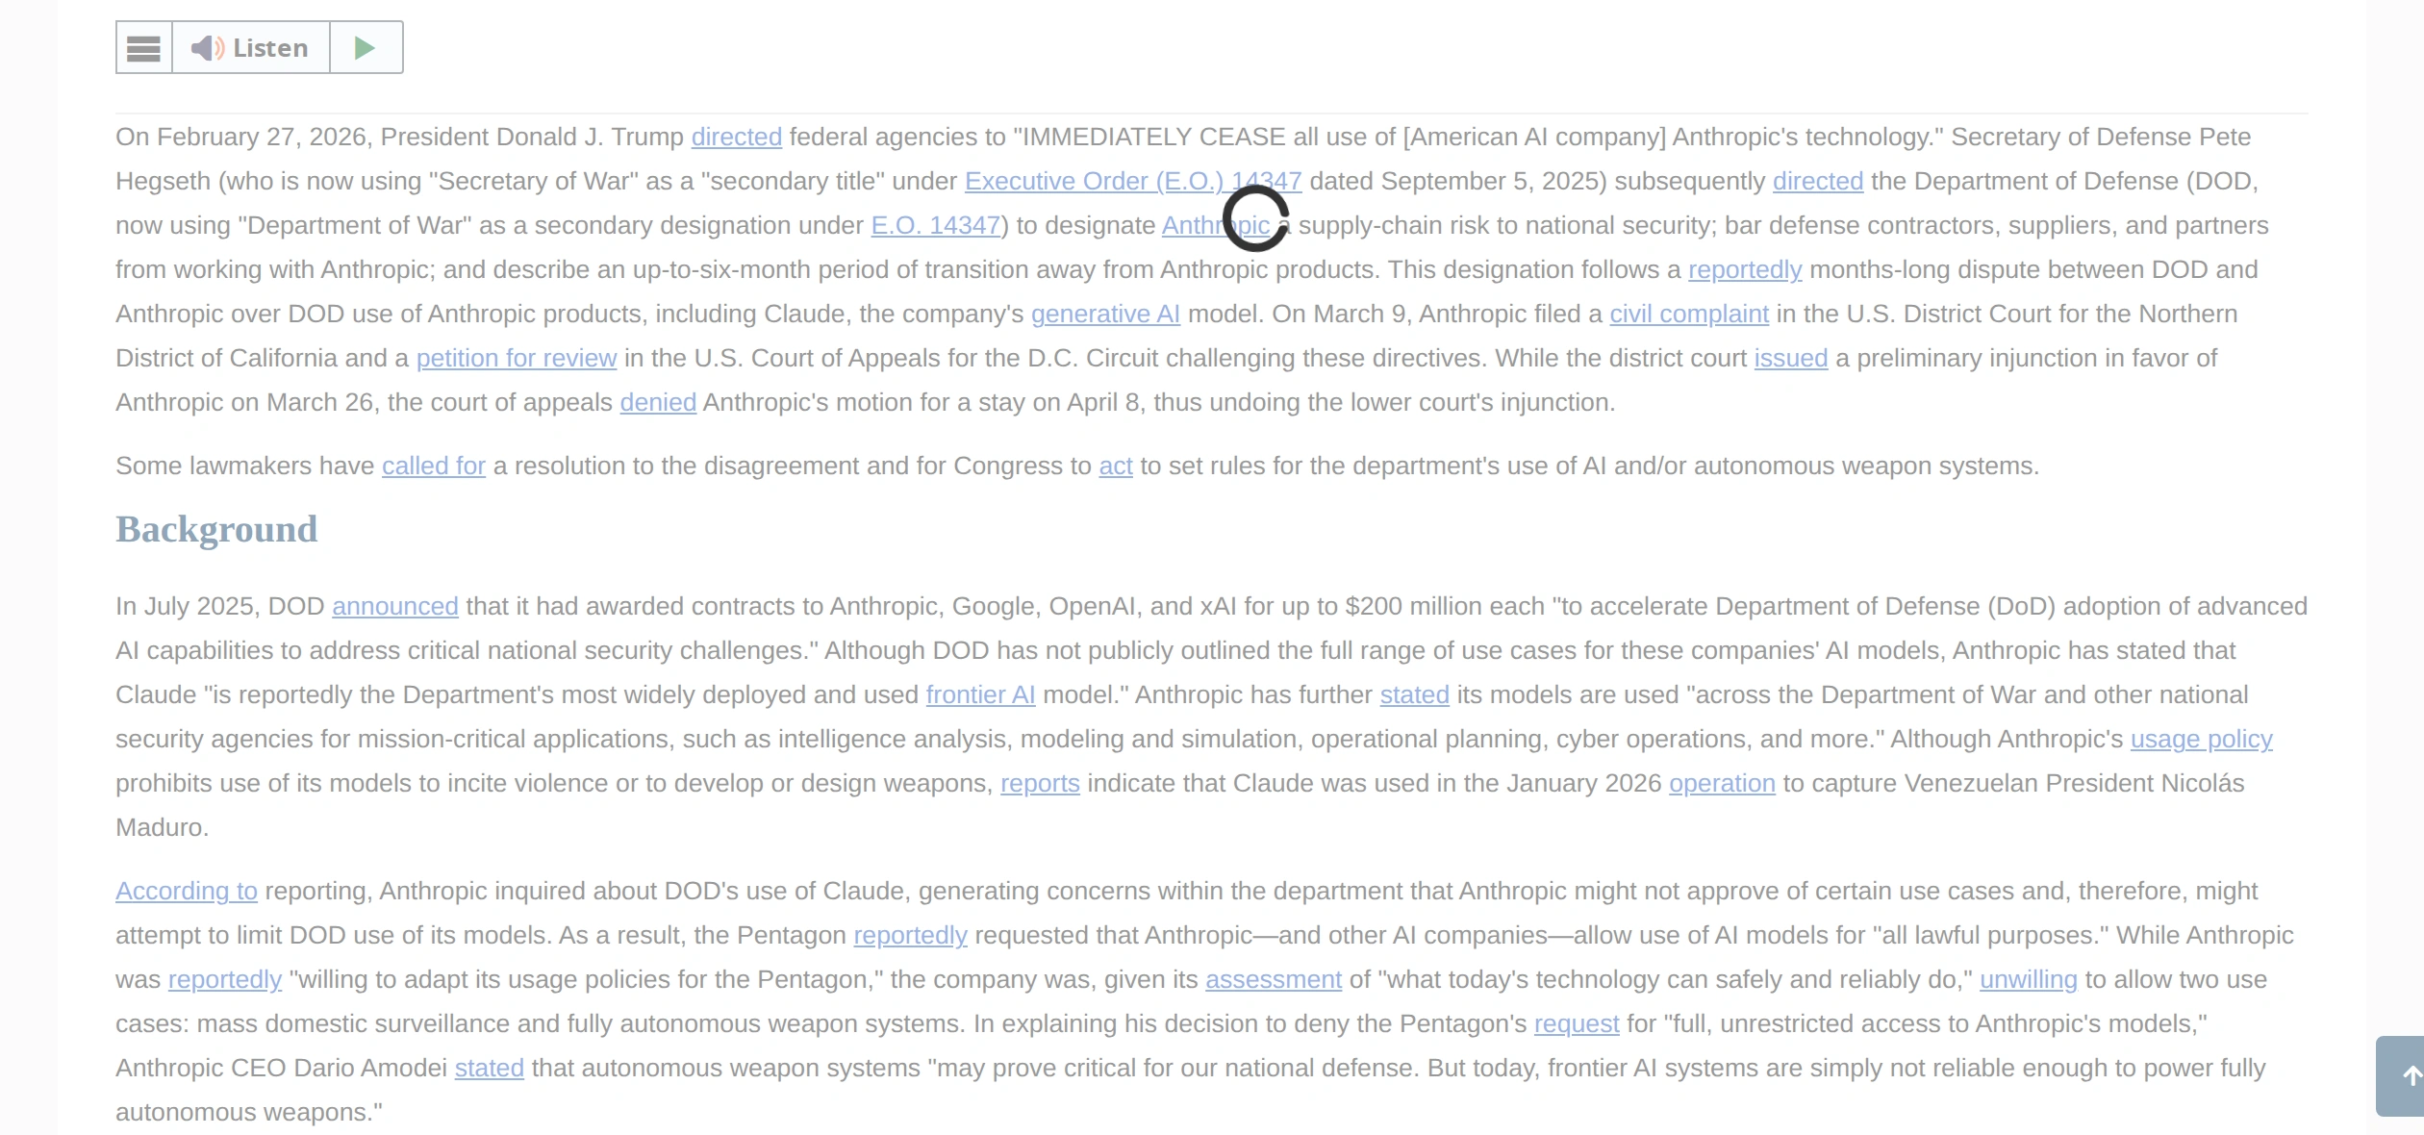Image resolution: width=2424 pixels, height=1135 pixels.
Task: Click 'stated' link after Anthropic has further
Action: pyautogui.click(x=1414, y=694)
